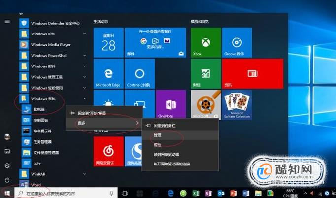Choose 管理 in the submenu
Screen dimensions: 336x198
pos(180,135)
